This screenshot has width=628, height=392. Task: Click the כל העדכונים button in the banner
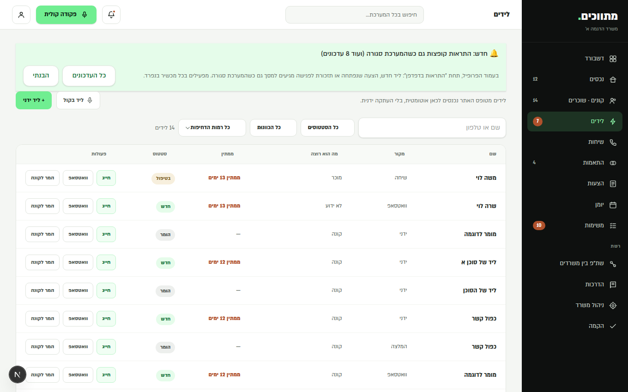point(89,76)
